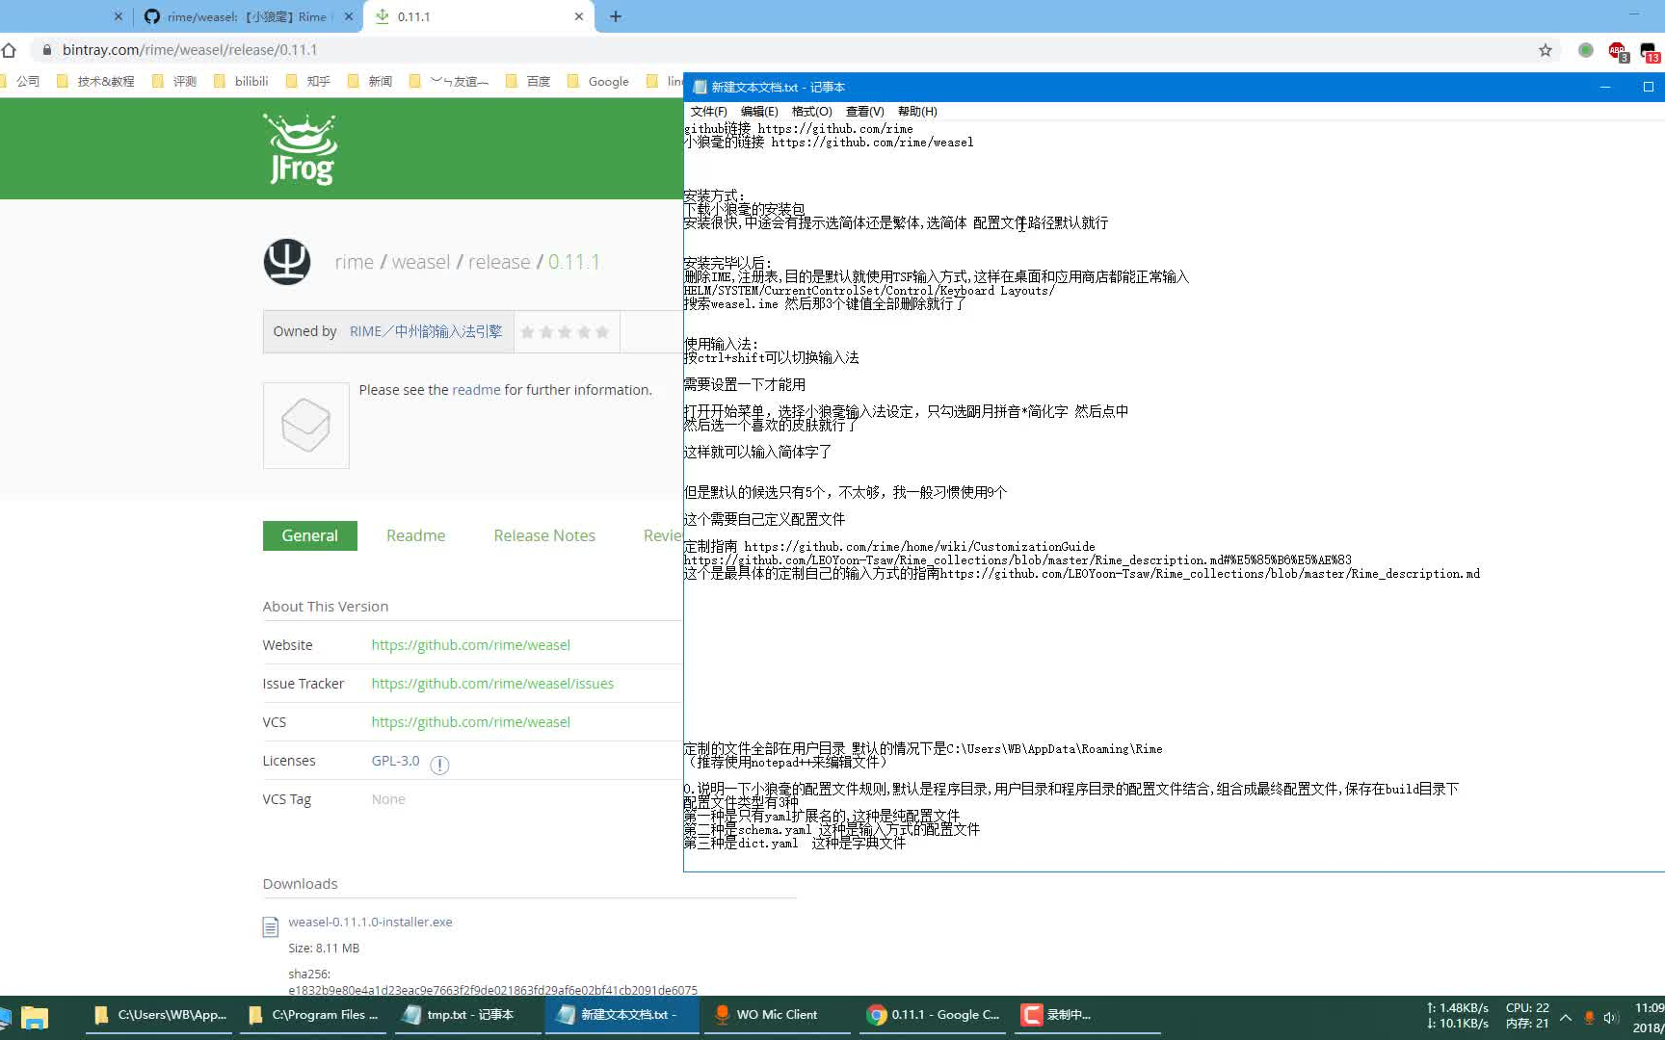Screen dimensions: 1665x1040
Task: Switch to C:\Users\WB\App... Explorer window
Action: pyautogui.click(x=160, y=1015)
